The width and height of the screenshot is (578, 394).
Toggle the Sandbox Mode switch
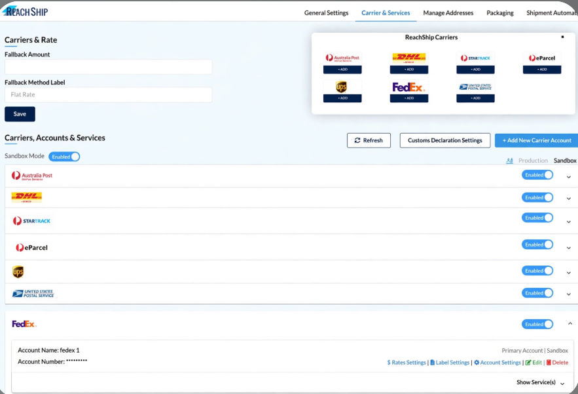point(64,157)
